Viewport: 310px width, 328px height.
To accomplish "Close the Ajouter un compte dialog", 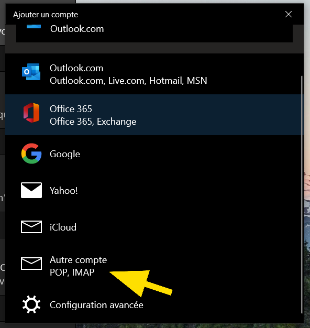I will (289, 14).
